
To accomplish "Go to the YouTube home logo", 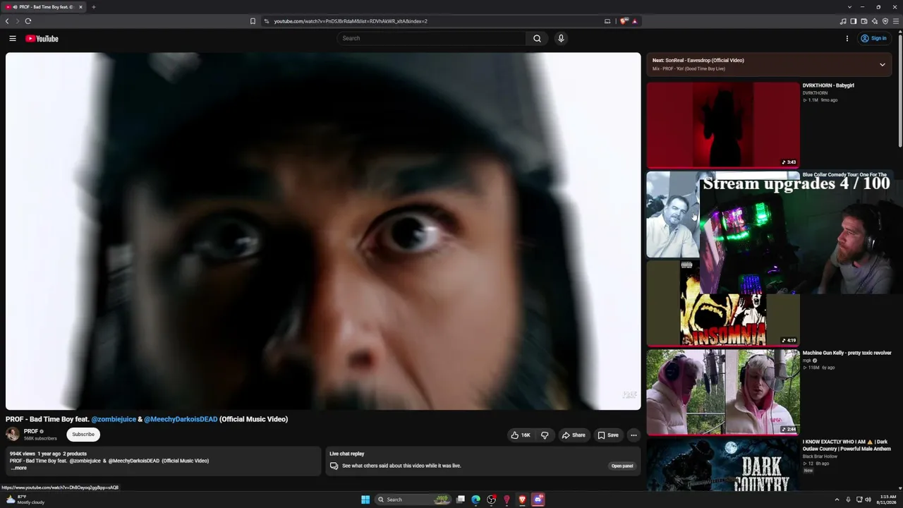I will (42, 39).
